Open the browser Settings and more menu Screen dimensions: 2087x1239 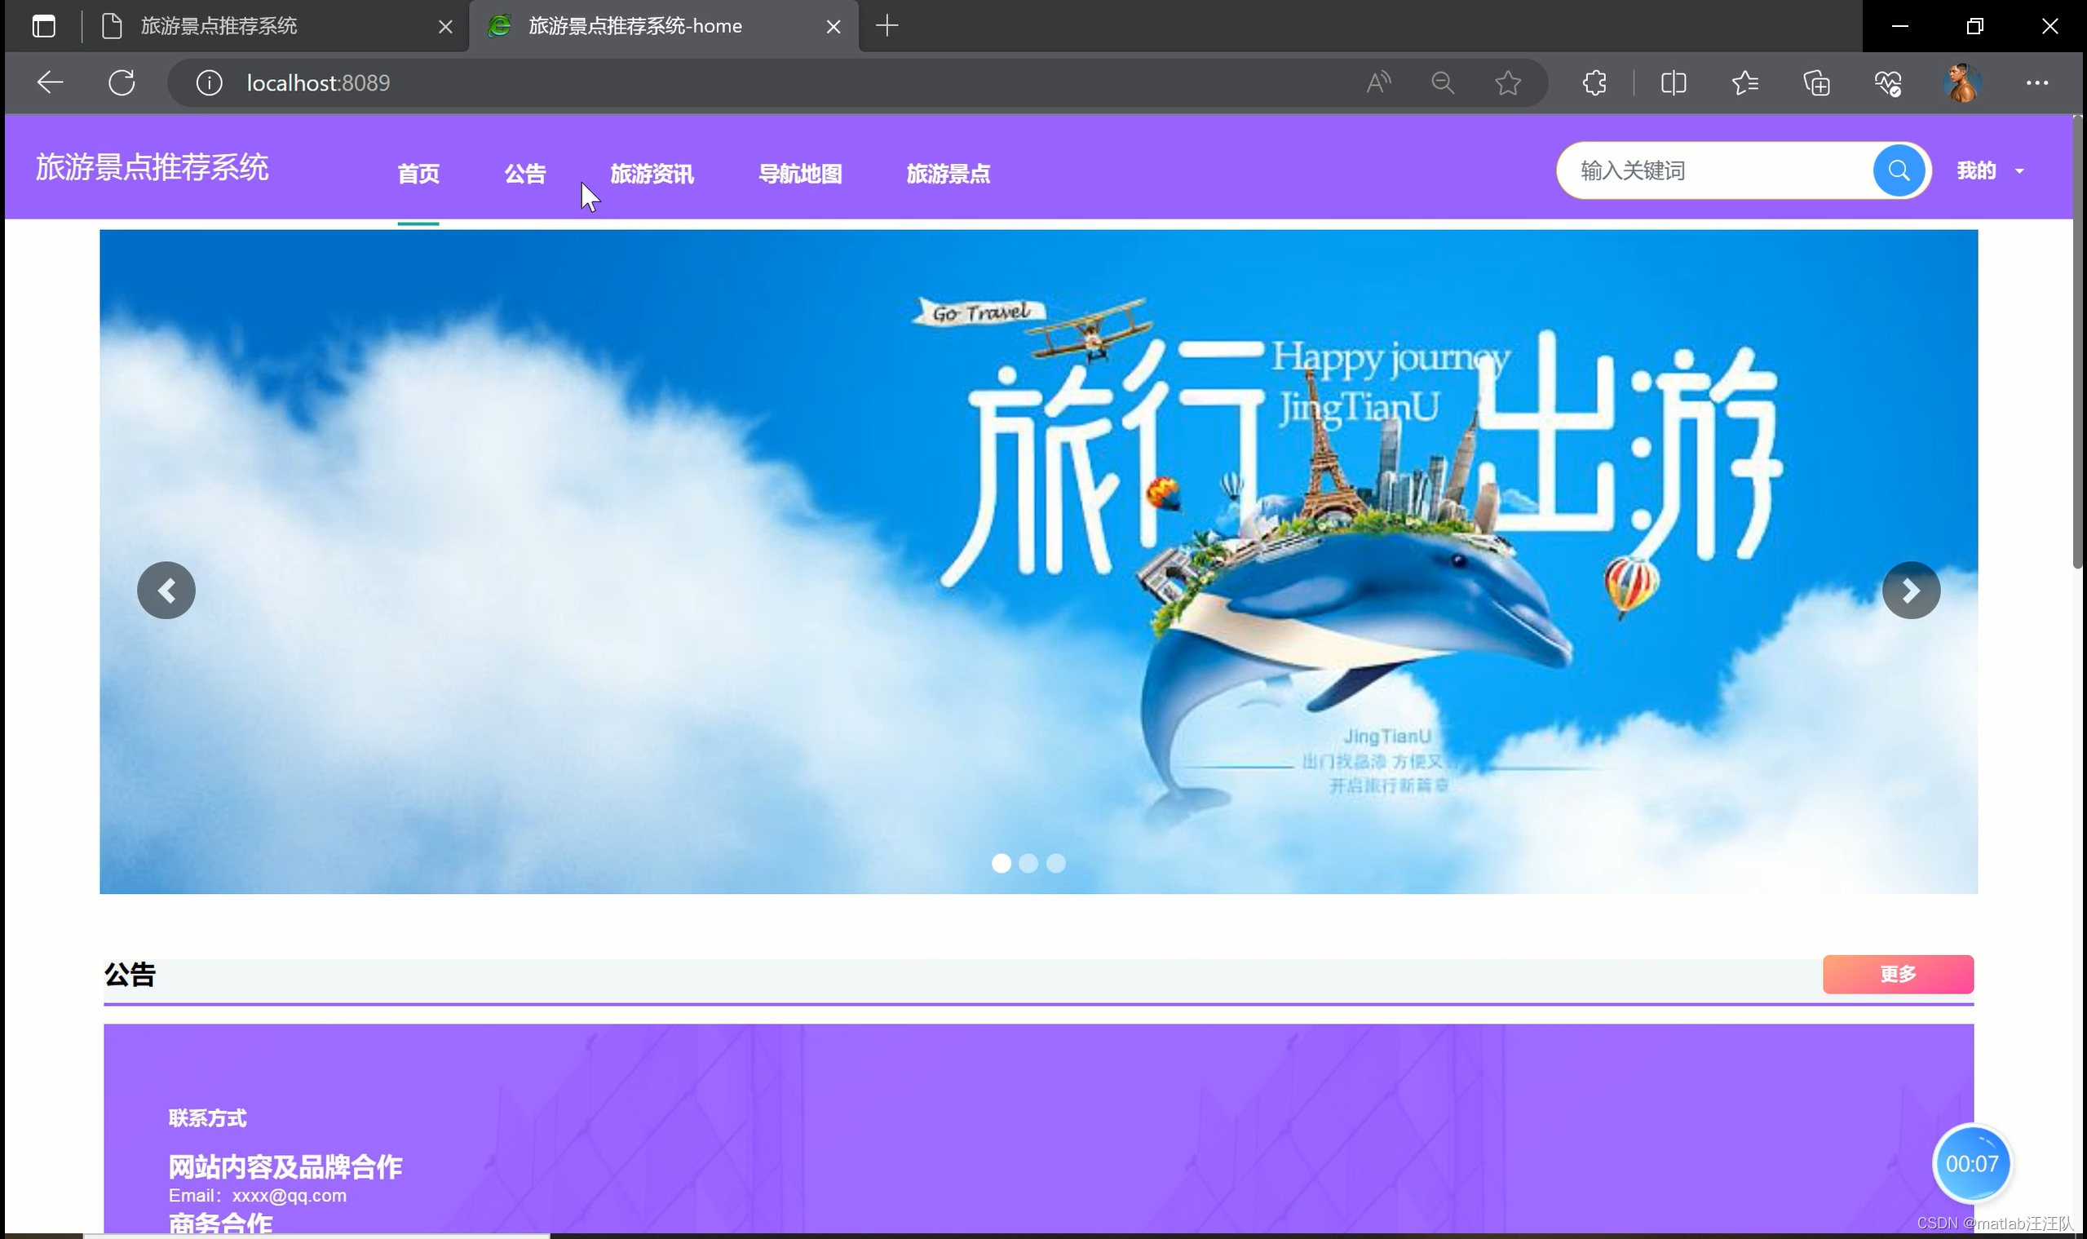[x=2036, y=82]
